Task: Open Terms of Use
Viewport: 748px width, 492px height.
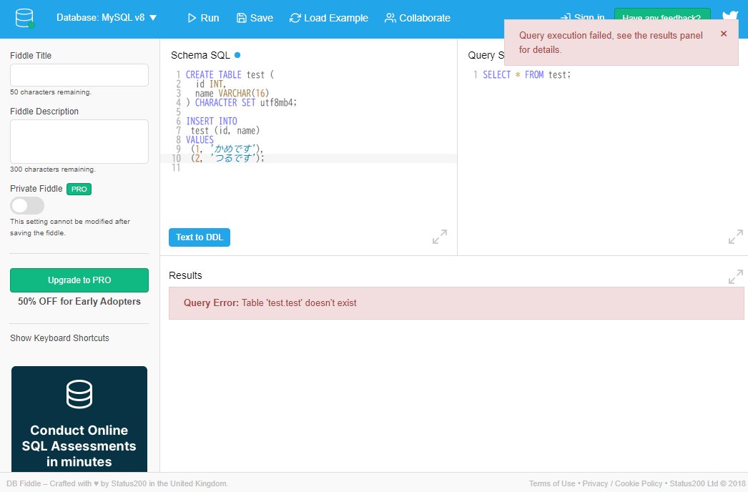Action: tap(552, 483)
